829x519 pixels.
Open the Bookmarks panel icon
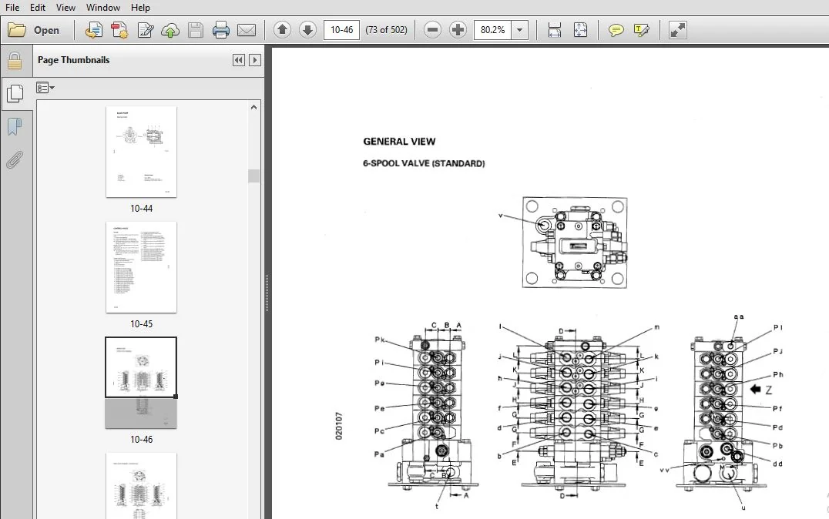15,127
